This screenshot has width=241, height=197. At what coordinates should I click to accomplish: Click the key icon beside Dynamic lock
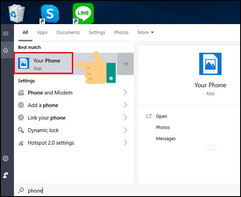[x=21, y=130]
